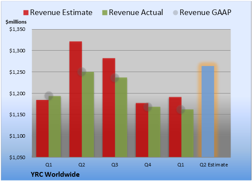Click the '$1,350' axis value

click(x=17, y=29)
